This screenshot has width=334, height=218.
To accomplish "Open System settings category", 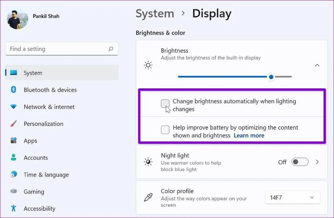I will [62, 73].
